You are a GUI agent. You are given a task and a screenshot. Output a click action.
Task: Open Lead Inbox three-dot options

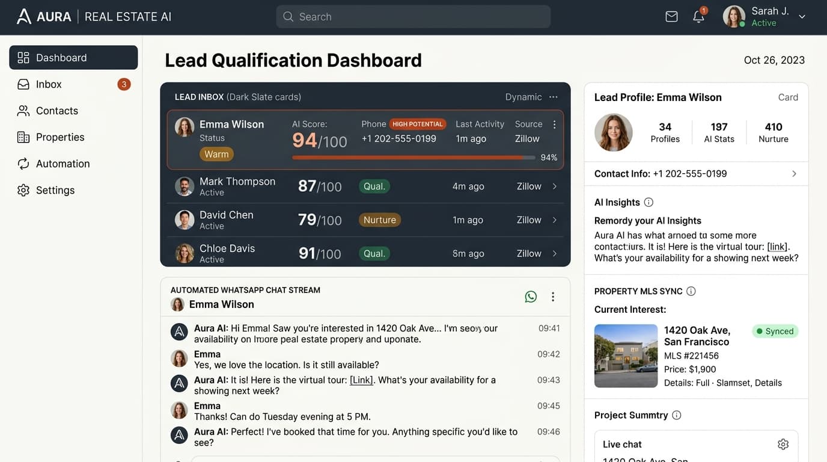click(554, 97)
